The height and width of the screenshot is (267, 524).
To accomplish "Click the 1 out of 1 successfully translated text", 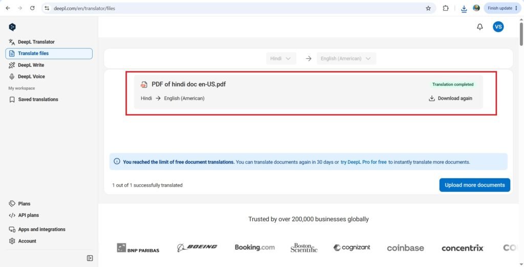I will coord(147,185).
